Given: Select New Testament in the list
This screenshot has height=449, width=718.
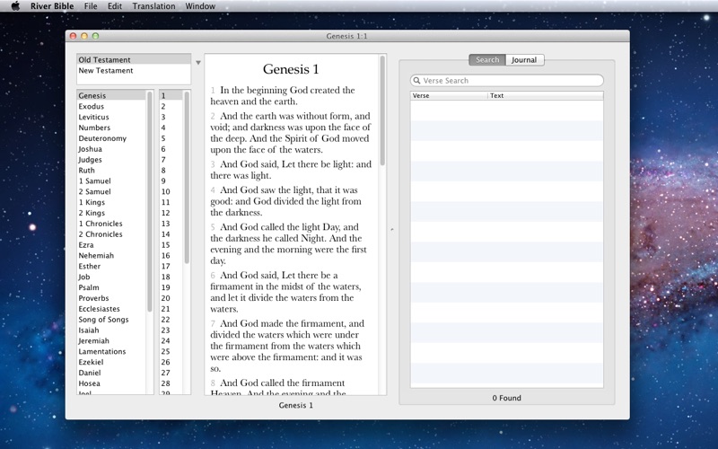Looking at the screenshot, I should click(106, 71).
